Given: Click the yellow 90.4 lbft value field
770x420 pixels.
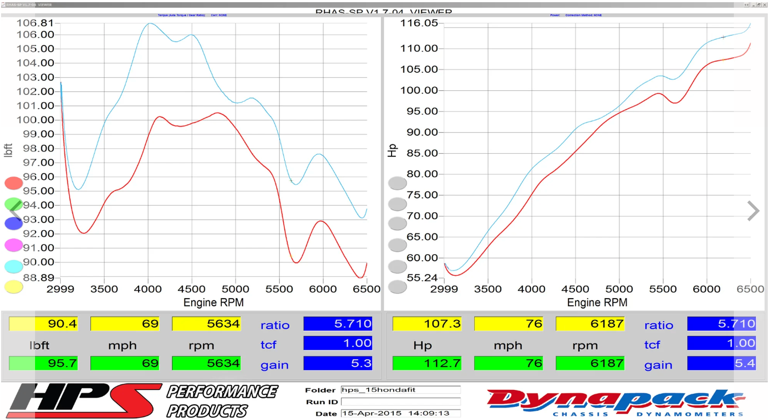Looking at the screenshot, I should pos(43,324).
